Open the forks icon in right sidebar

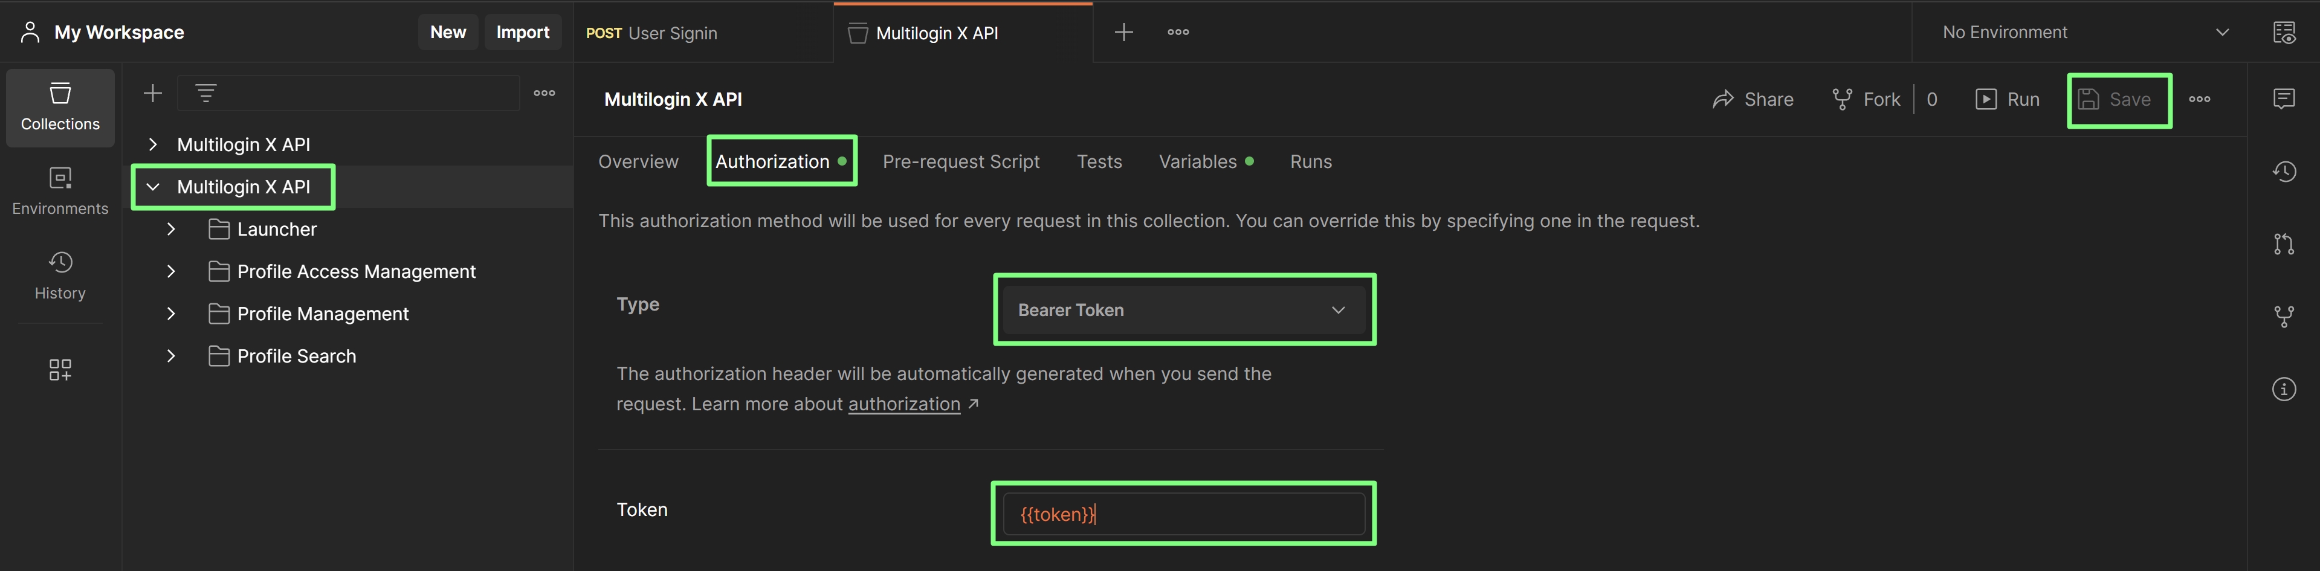[x=2284, y=316]
